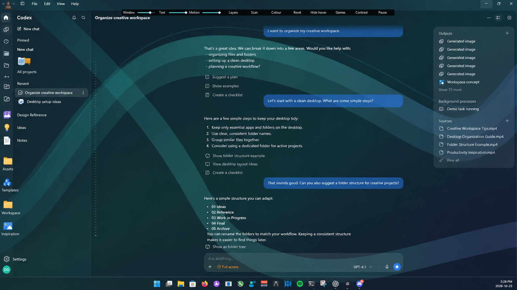The width and height of the screenshot is (517, 290).
Task: Launch Firefox from the taskbar
Action: coord(205,284)
